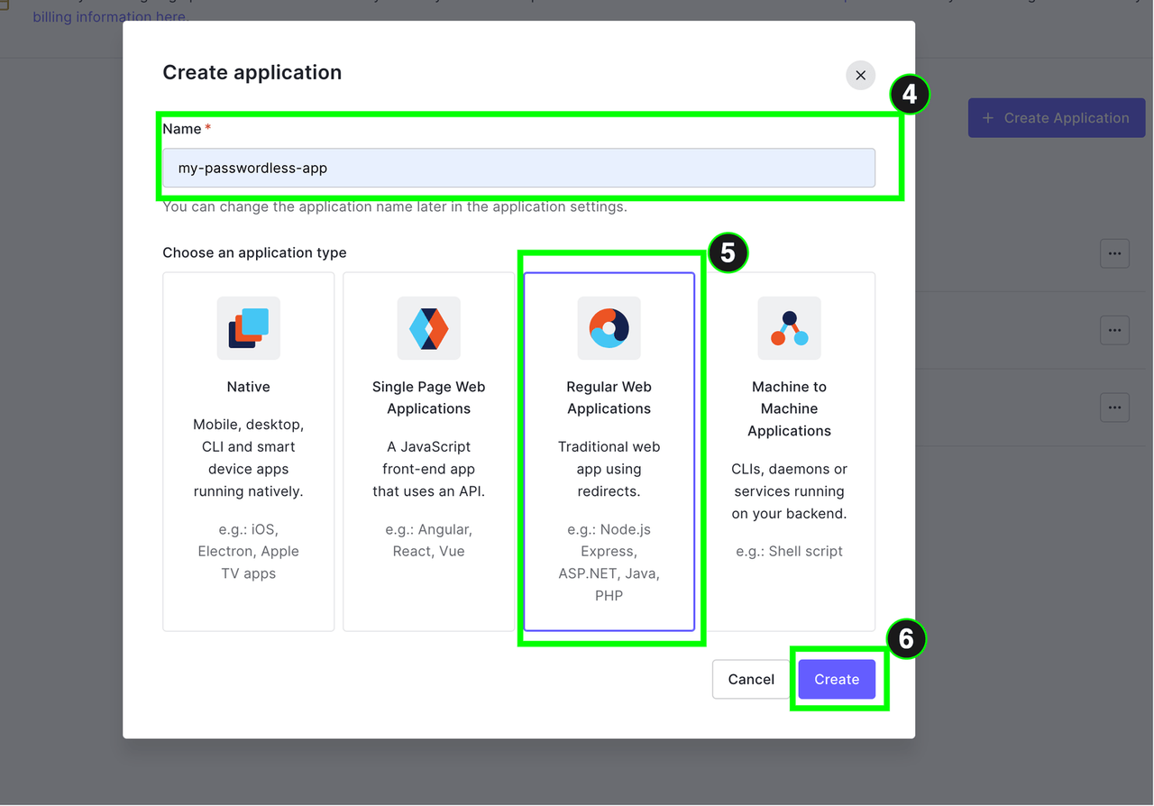Open the second row's more-options menu
Screen dimensions: 1154x806
1114,330
